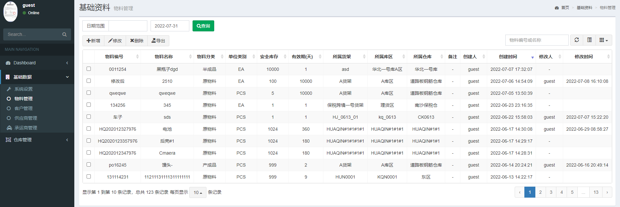Expand the 仓库管理 sidebar menu

[x=37, y=140]
